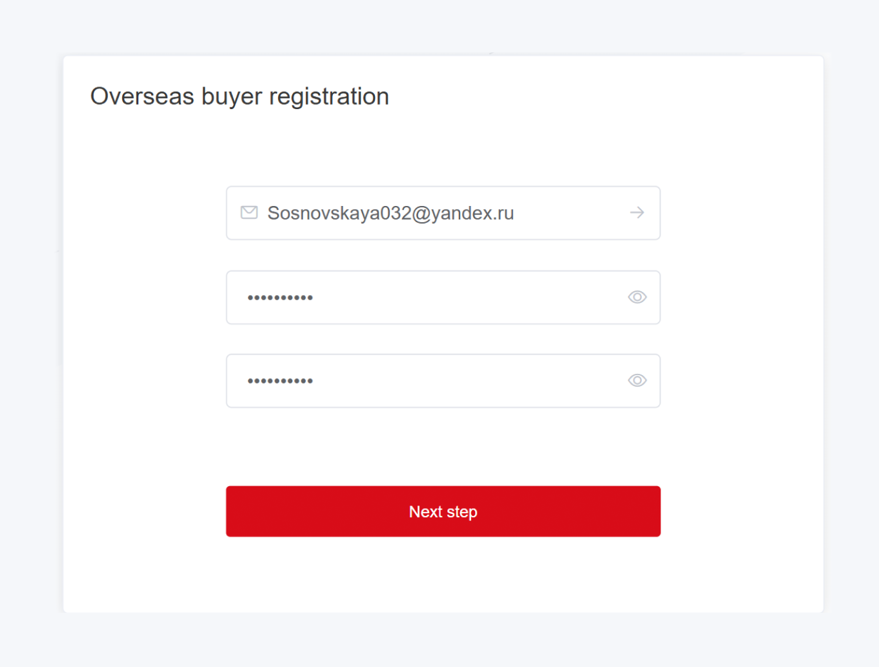Reveal the confirm password with eye icon
Viewport: 879px width, 667px height.
coord(637,380)
